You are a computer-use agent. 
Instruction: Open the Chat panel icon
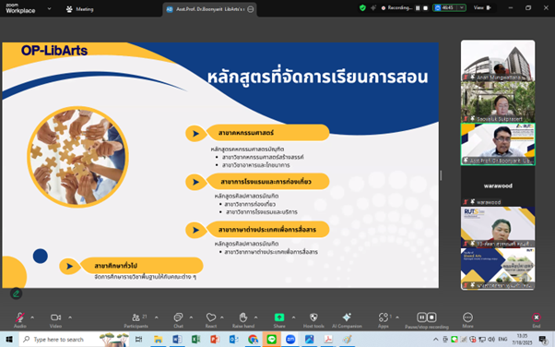click(x=178, y=317)
